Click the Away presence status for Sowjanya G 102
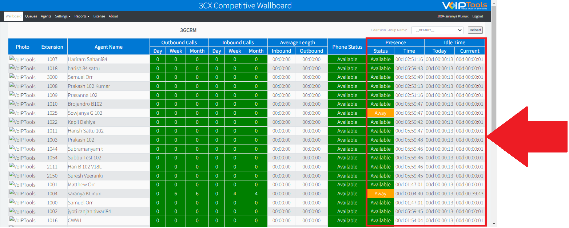Screen dimensions: 569x228 (381, 113)
